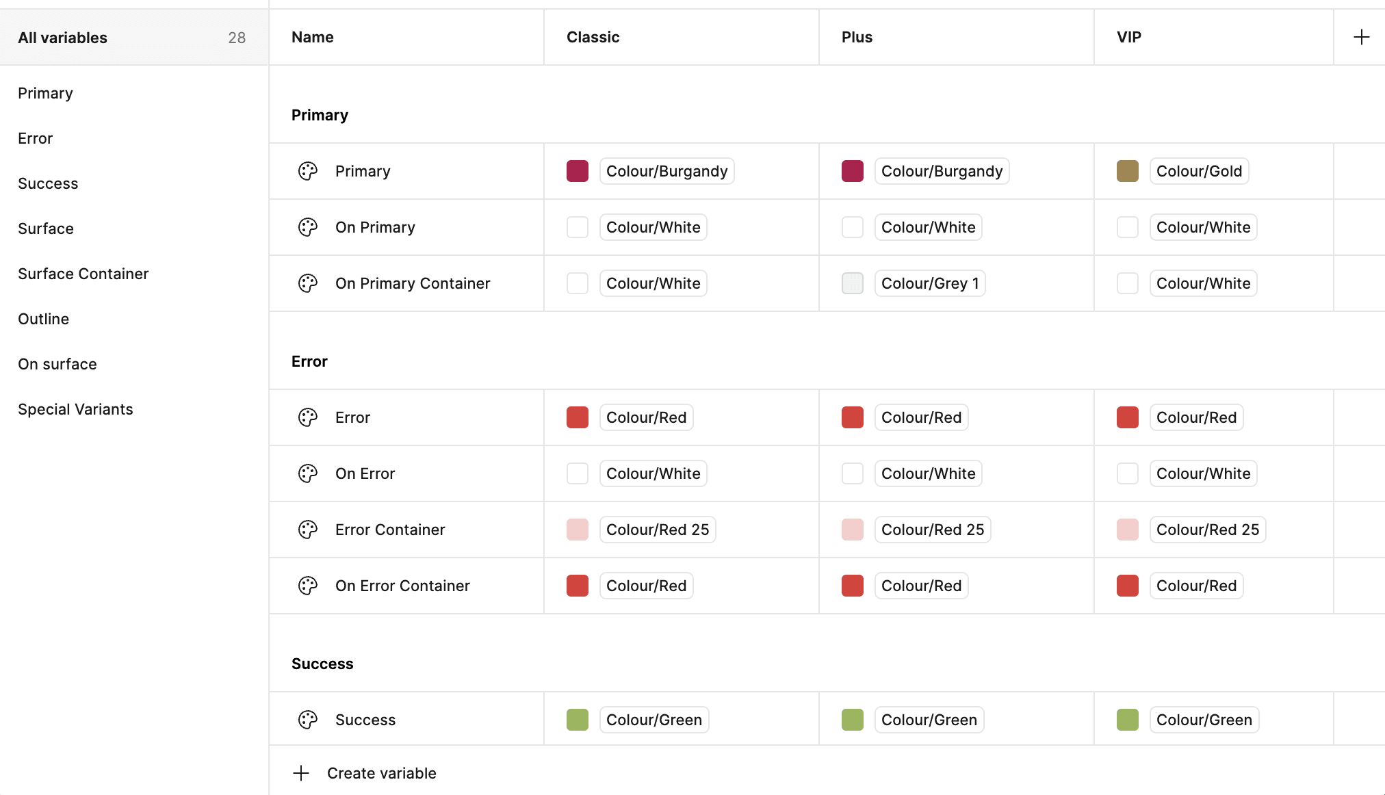The width and height of the screenshot is (1385, 795).
Task: Add new mode with plus icon
Action: tap(1361, 37)
